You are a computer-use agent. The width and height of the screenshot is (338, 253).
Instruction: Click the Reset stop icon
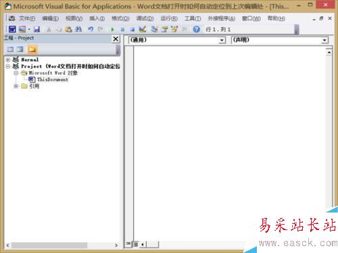point(132,30)
